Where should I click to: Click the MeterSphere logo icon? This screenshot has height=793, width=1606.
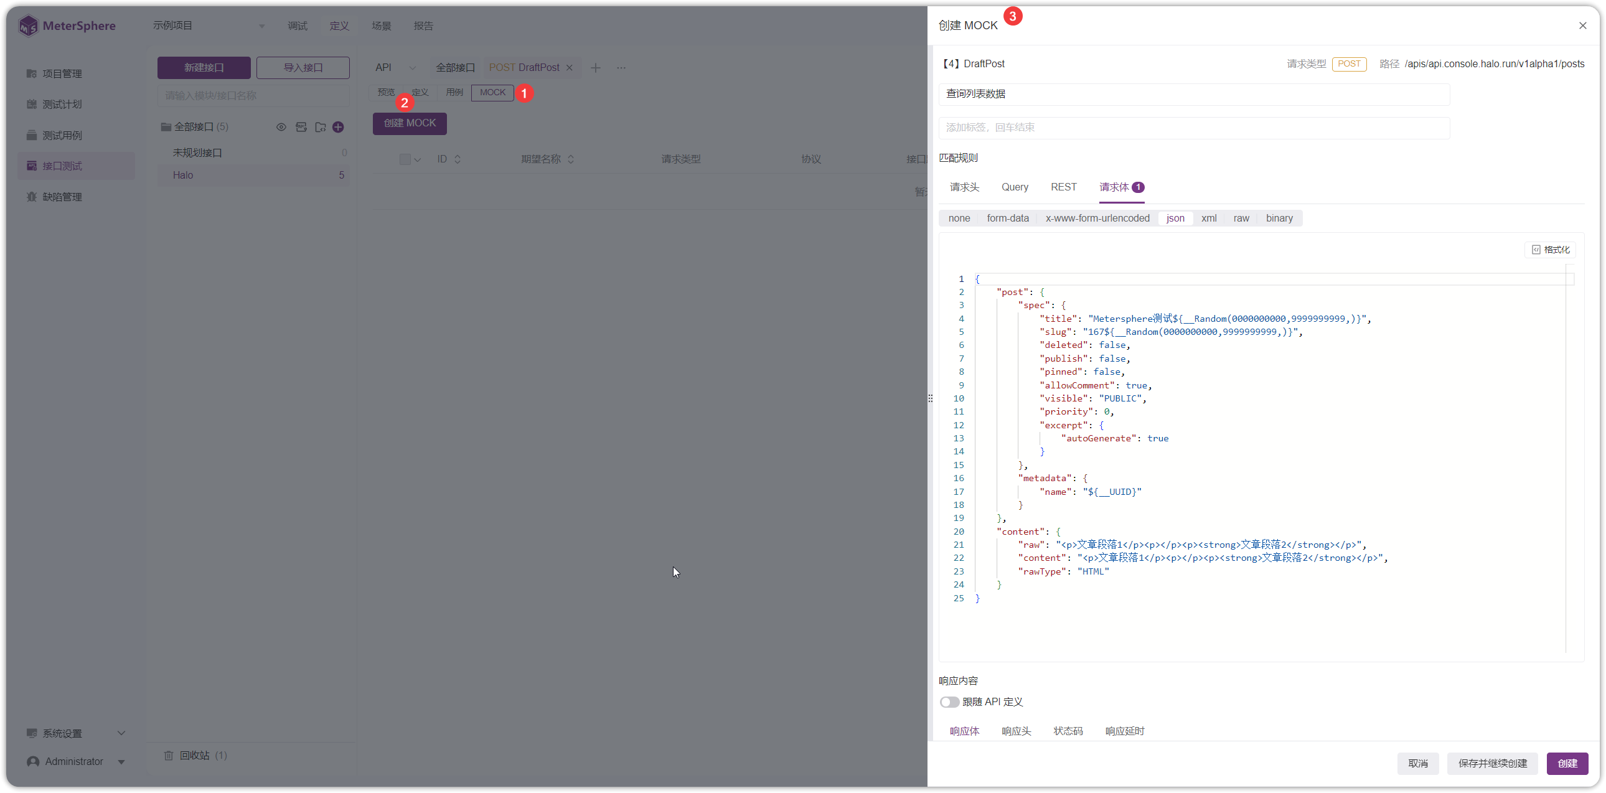28,26
